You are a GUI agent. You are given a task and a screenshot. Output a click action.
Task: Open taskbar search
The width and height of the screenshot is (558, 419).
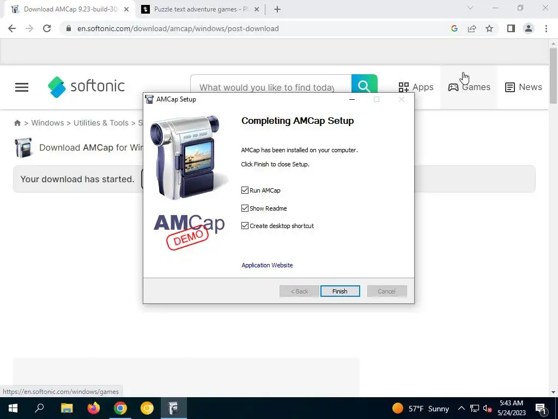coord(39,408)
